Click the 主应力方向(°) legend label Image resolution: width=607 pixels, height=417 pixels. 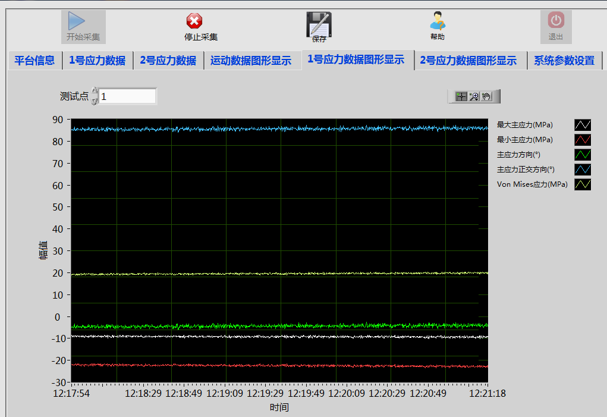[518, 155]
